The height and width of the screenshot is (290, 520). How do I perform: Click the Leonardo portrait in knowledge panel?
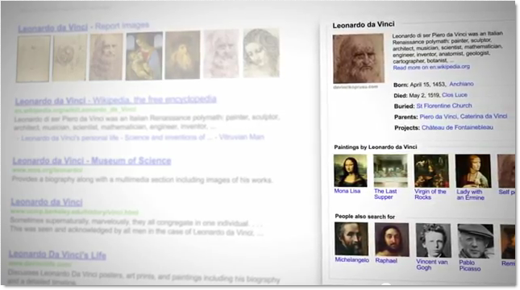[359, 58]
